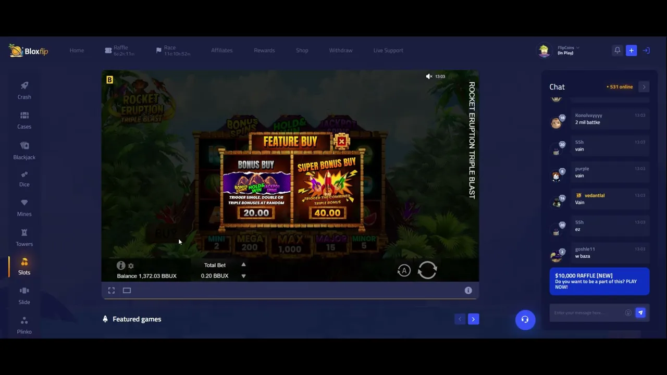The height and width of the screenshot is (375, 667).
Task: Open the Raffle menu item
Action: pos(119,51)
